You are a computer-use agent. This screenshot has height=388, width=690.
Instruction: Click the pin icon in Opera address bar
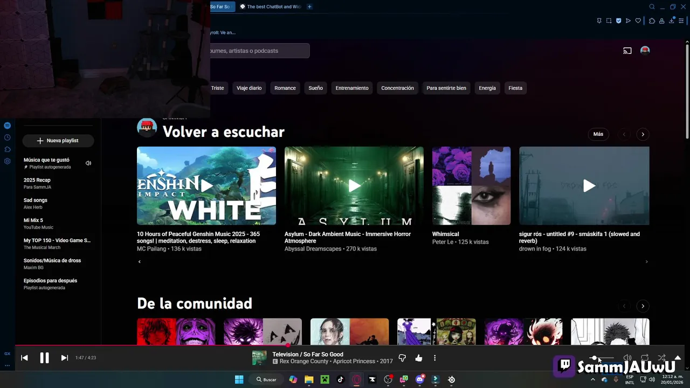[599, 21]
